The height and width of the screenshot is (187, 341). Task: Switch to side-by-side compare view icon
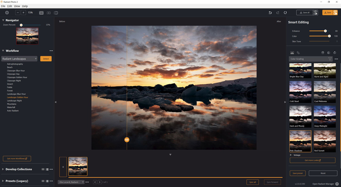(49, 13)
